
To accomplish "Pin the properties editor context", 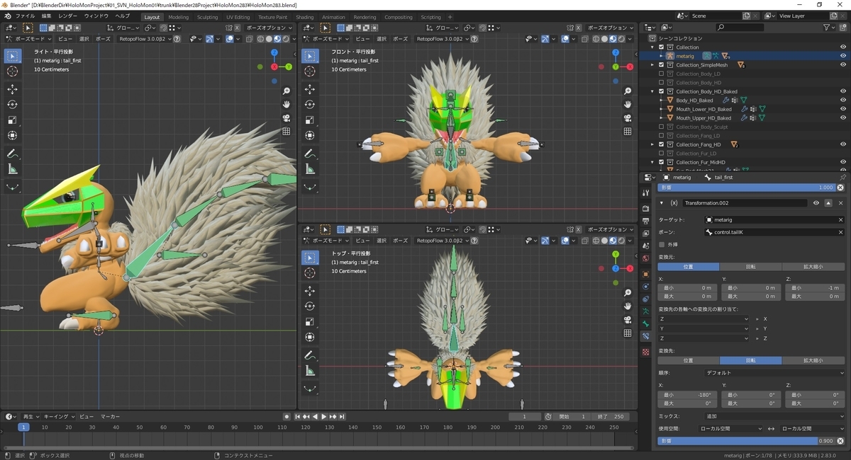I will pyautogui.click(x=842, y=177).
